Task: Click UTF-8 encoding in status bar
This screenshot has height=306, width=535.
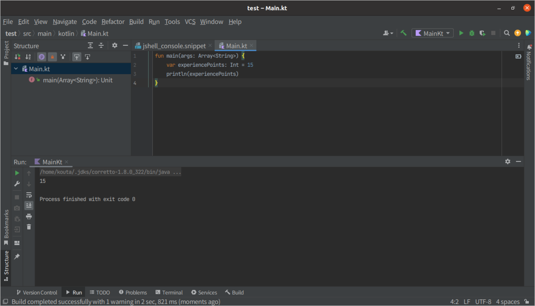Action: tap(483, 302)
